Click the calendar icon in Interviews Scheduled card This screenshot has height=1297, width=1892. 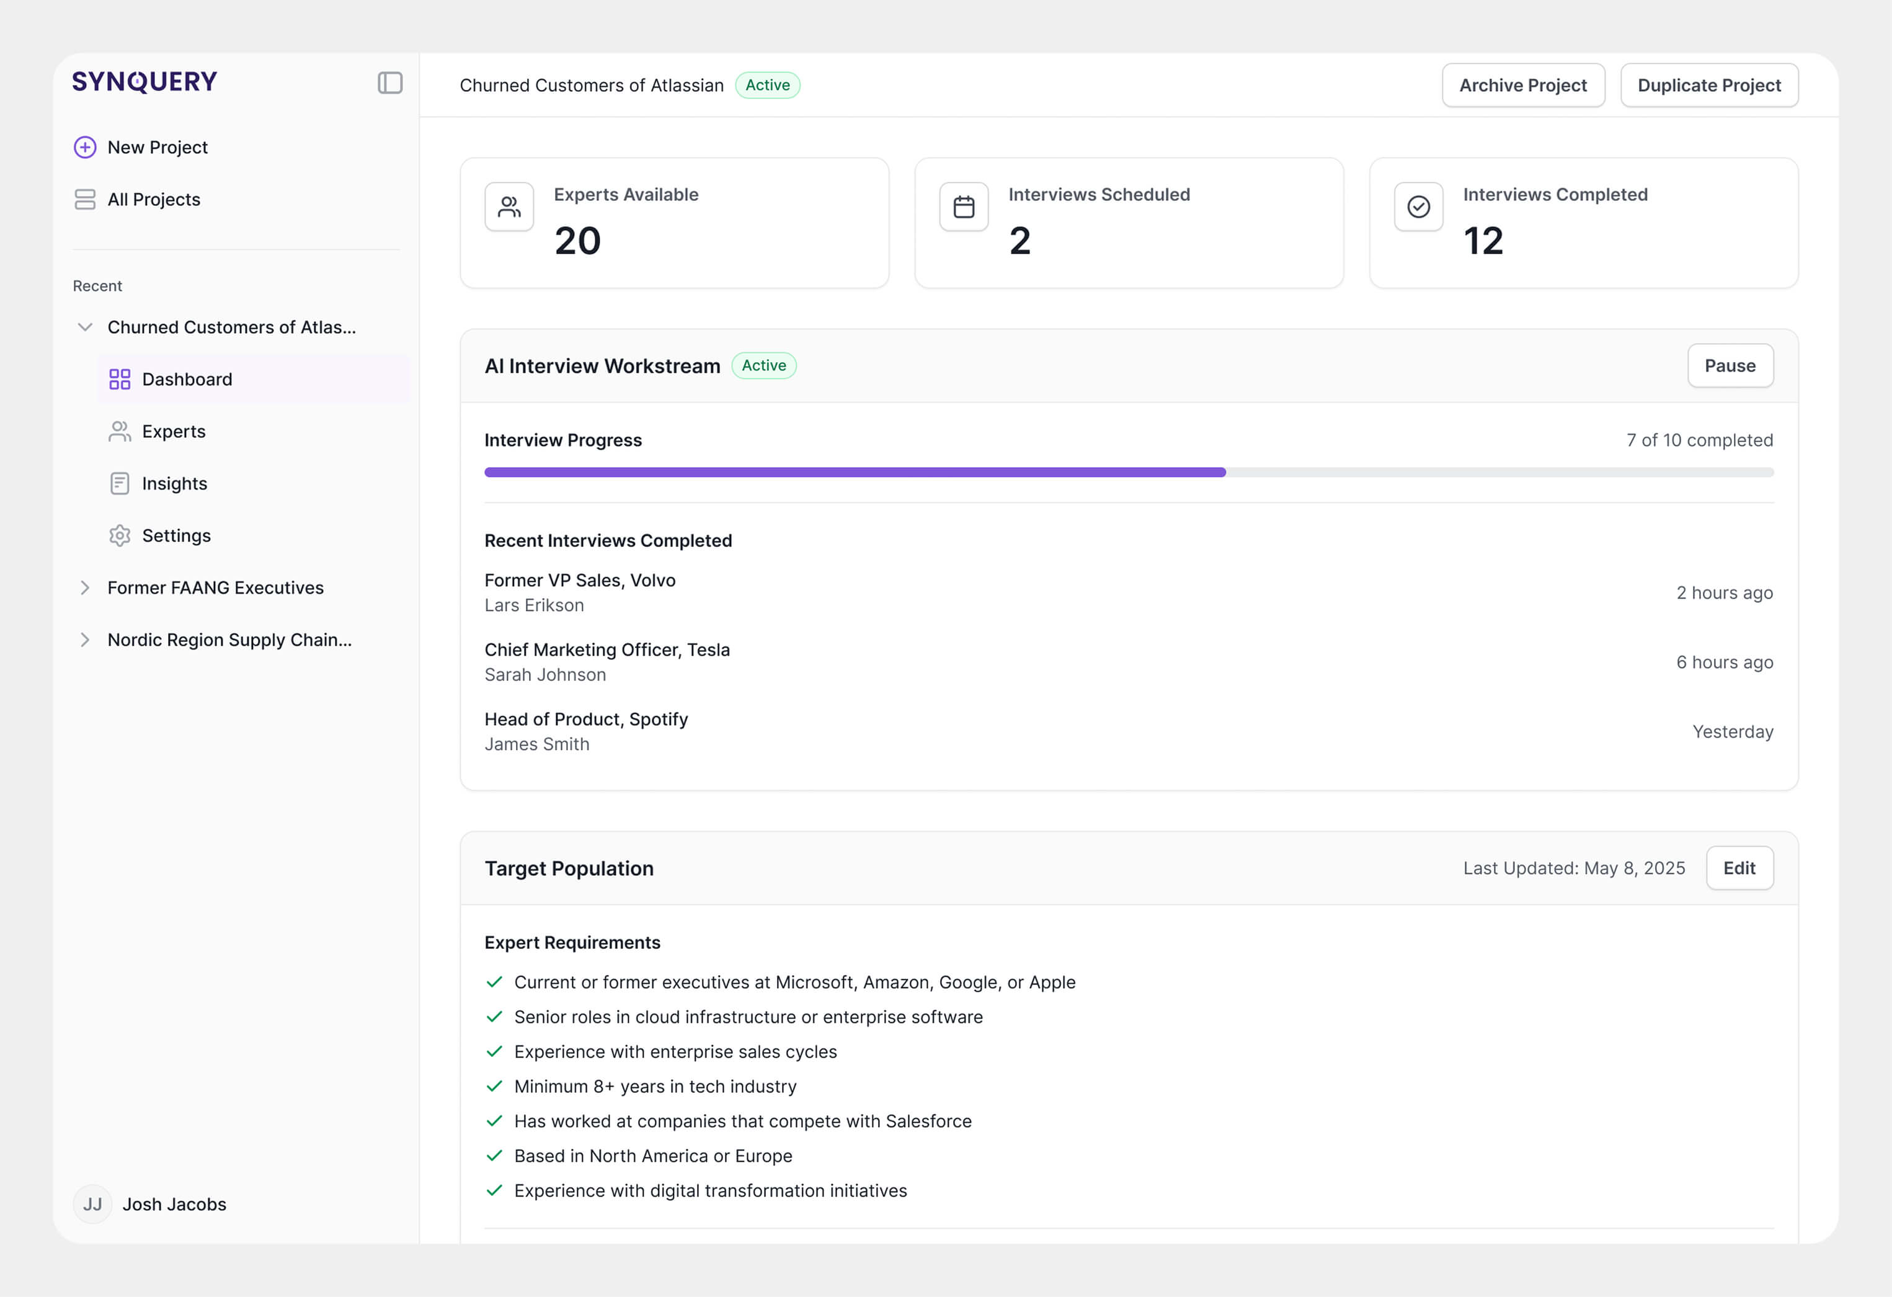964,207
